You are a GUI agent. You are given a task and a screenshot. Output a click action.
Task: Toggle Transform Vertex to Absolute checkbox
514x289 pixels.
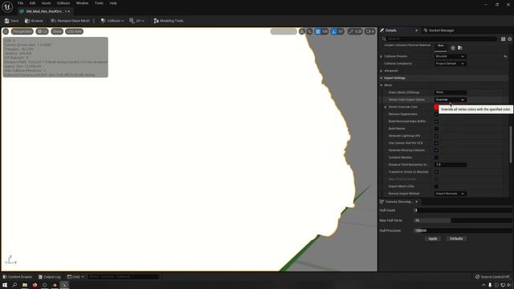click(x=436, y=172)
